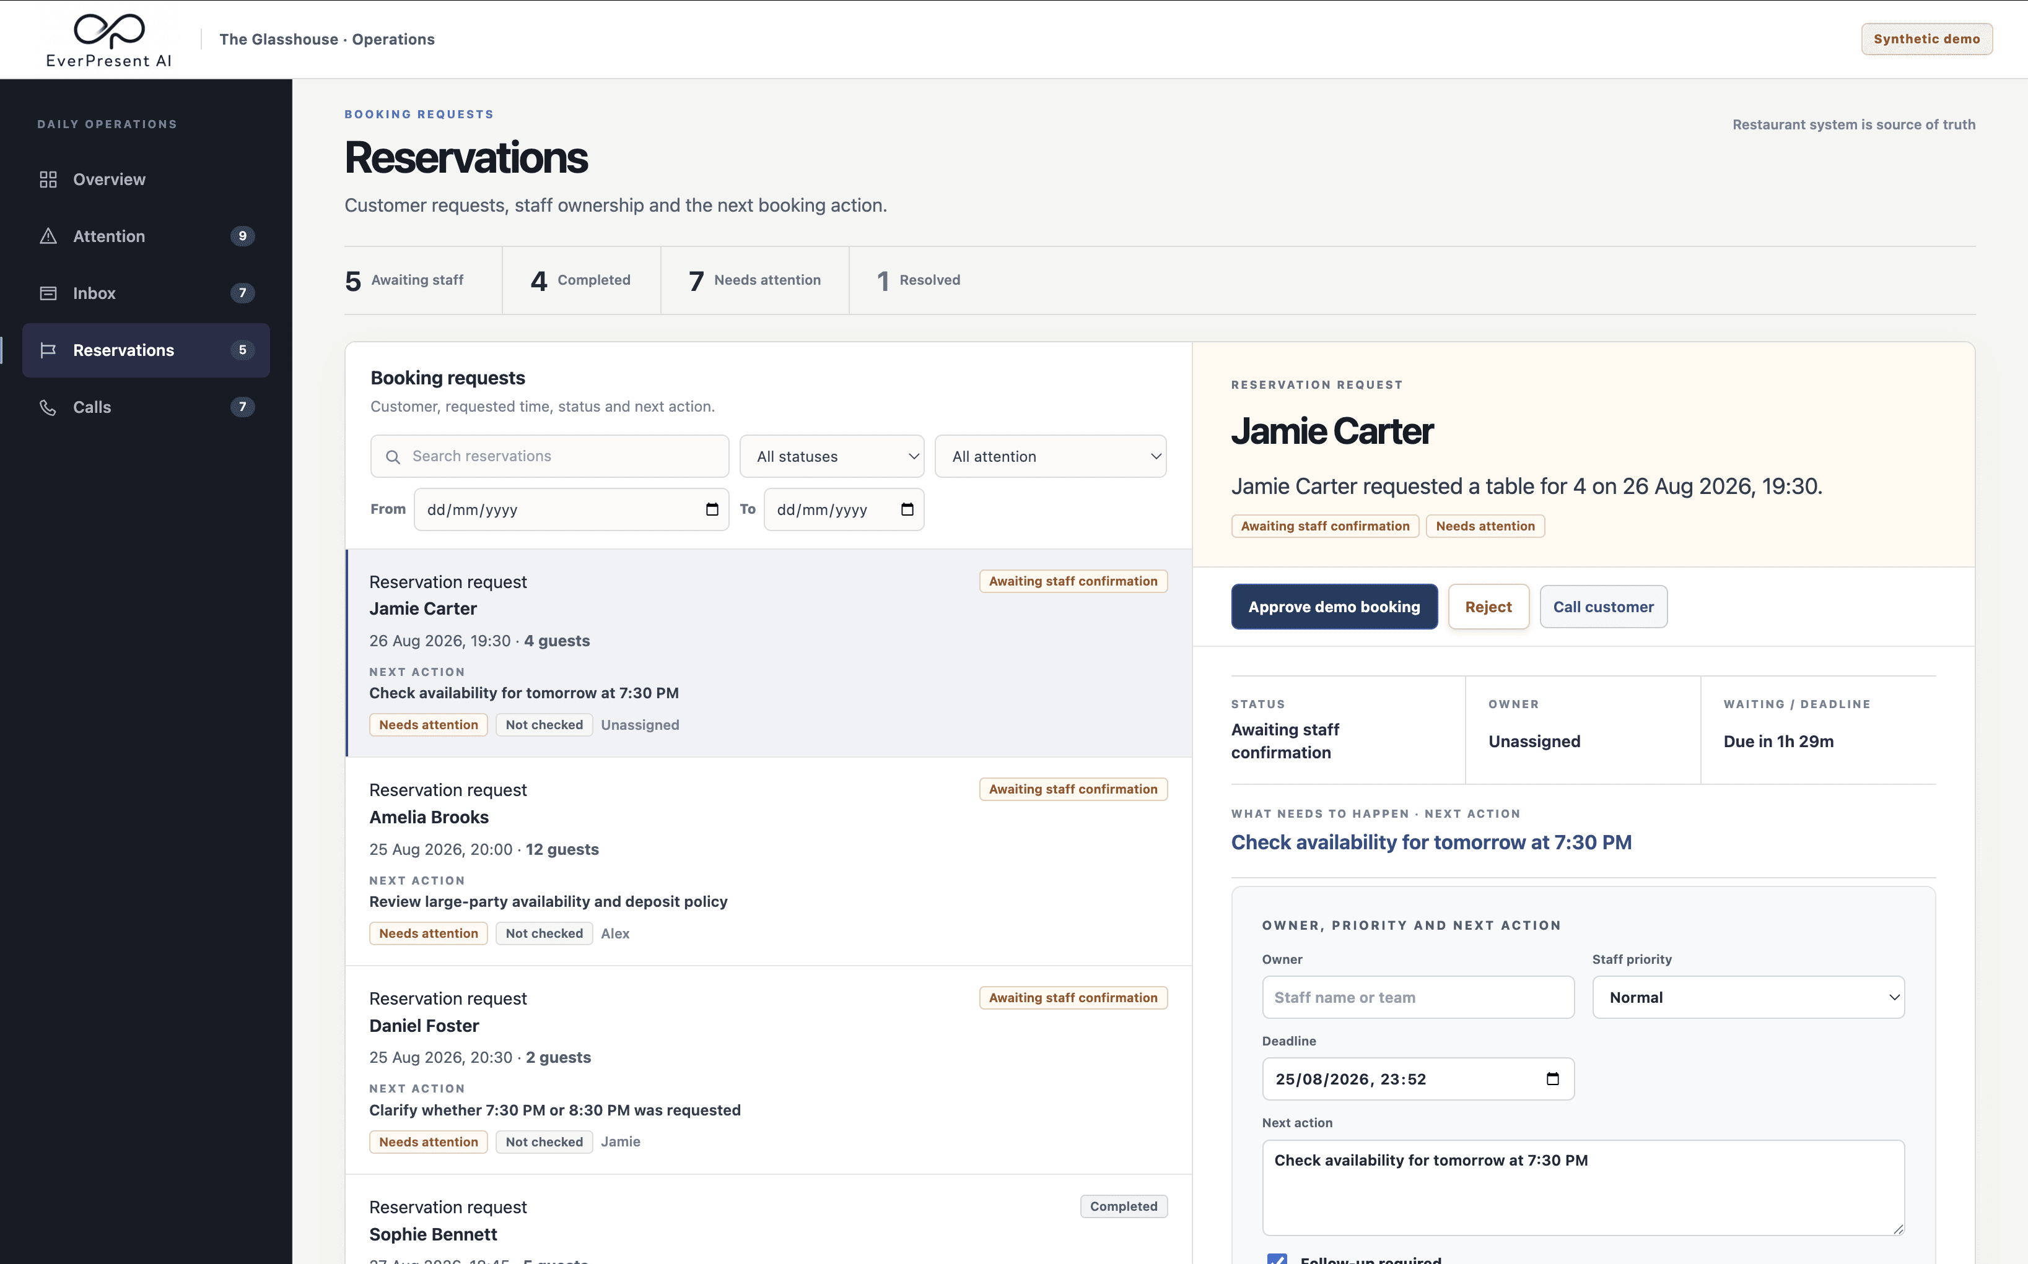This screenshot has width=2028, height=1264.
Task: Click the Deadline date-time field
Action: tap(1417, 1078)
